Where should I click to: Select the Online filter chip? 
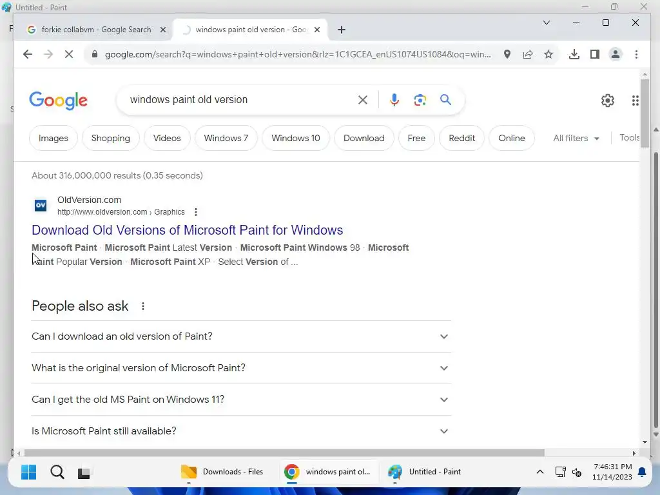[x=511, y=138]
